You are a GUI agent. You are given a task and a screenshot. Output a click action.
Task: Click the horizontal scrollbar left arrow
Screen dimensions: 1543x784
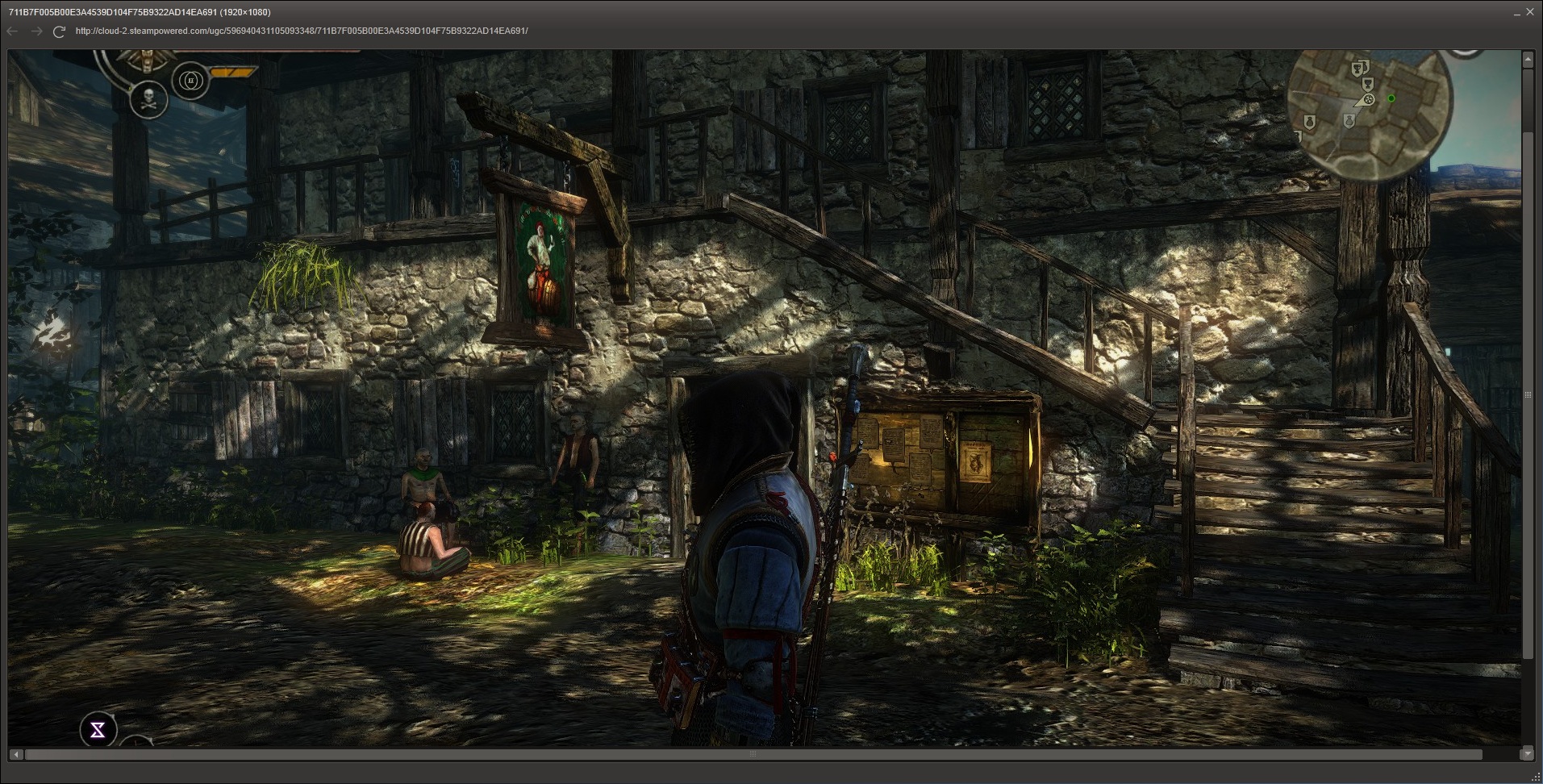15,755
